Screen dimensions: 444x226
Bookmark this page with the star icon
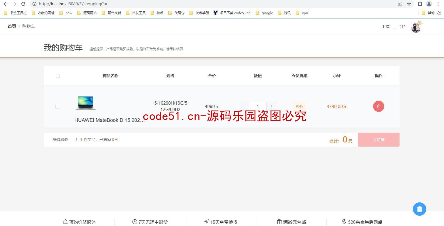409,4
